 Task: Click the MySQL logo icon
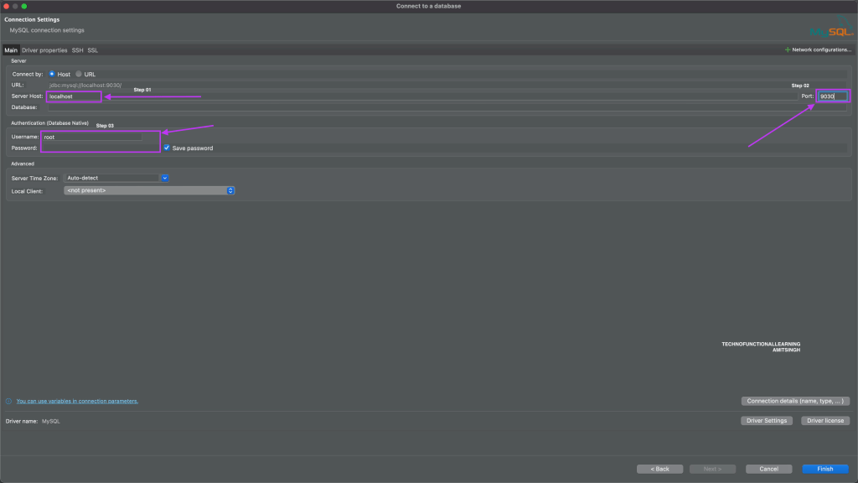point(830,30)
